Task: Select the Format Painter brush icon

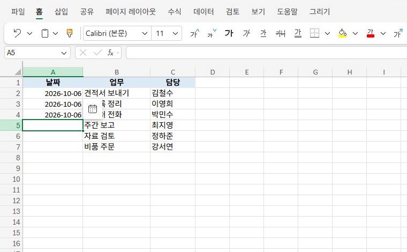Action: click(70, 33)
